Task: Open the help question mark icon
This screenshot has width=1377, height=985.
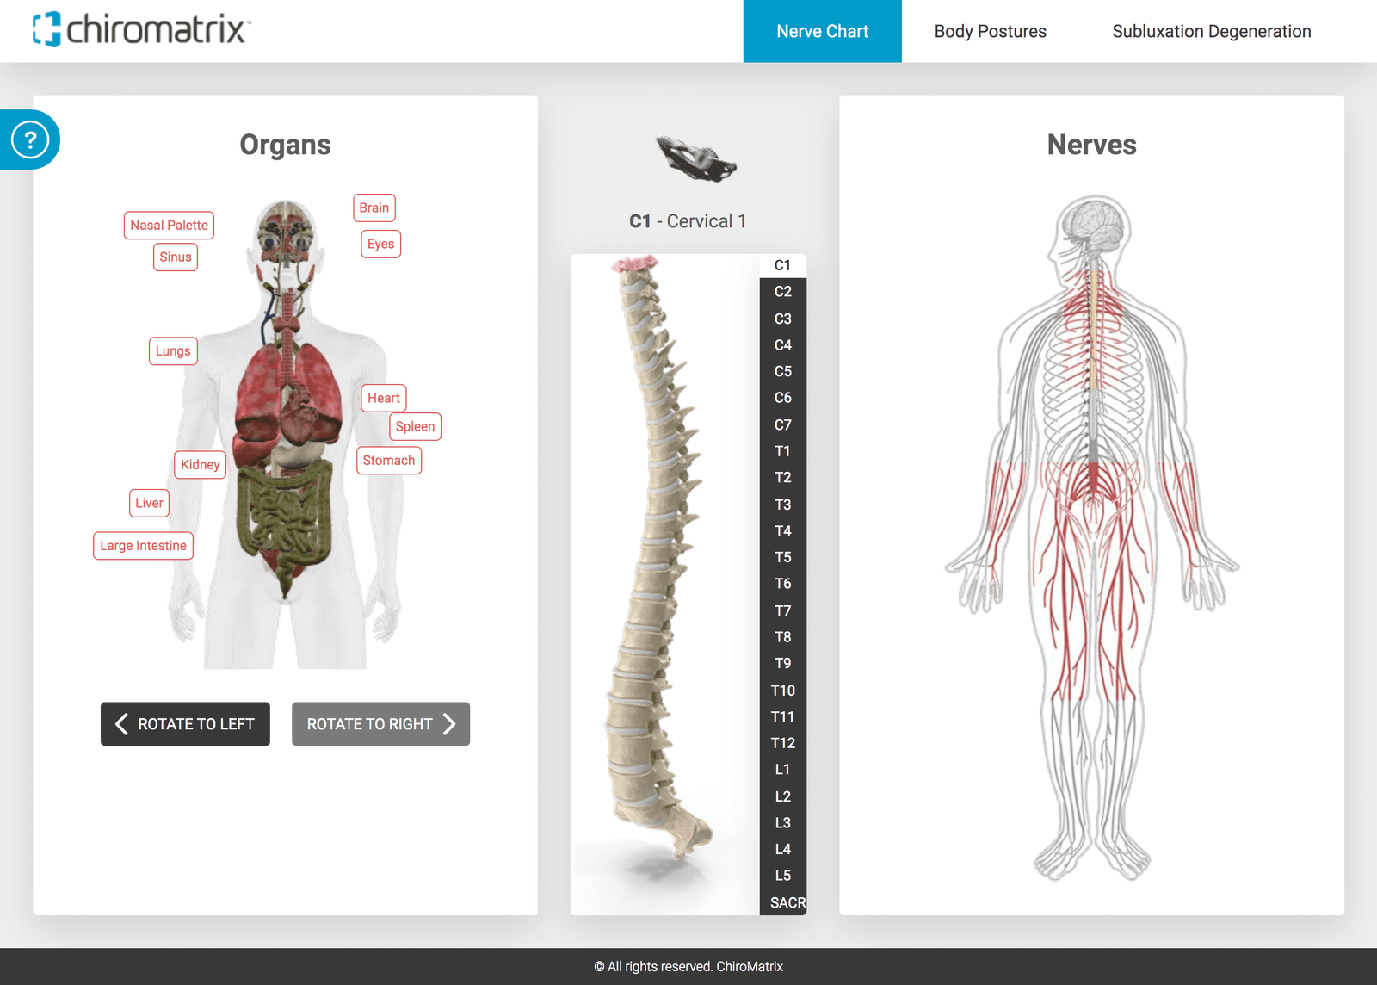Action: [x=30, y=139]
